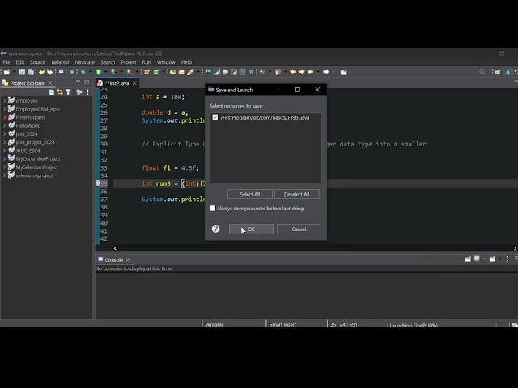Select the MySeleniumProject tree item
The height and width of the screenshot is (388, 518).
tap(36, 167)
